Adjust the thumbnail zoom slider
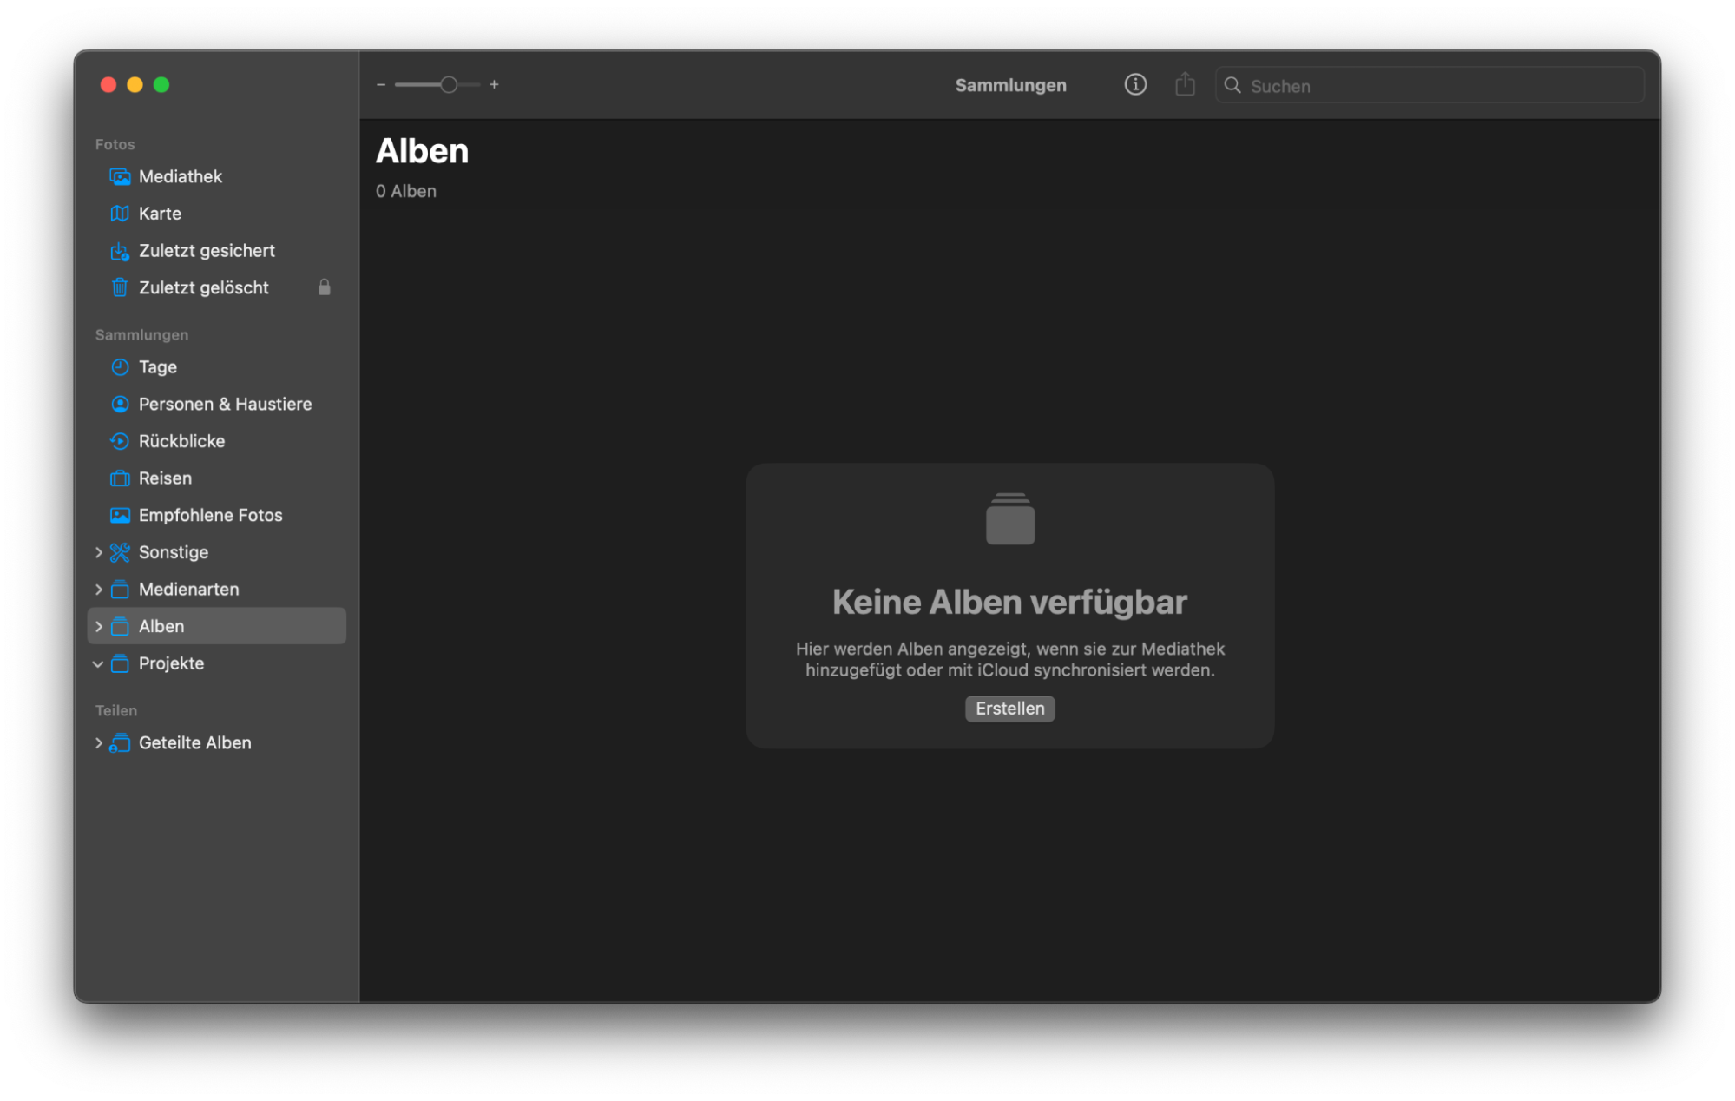 [x=448, y=84]
